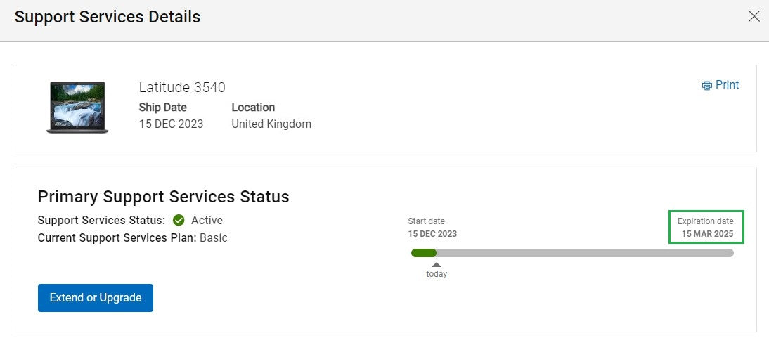Click the green filled portion of progress bar

coord(424,253)
